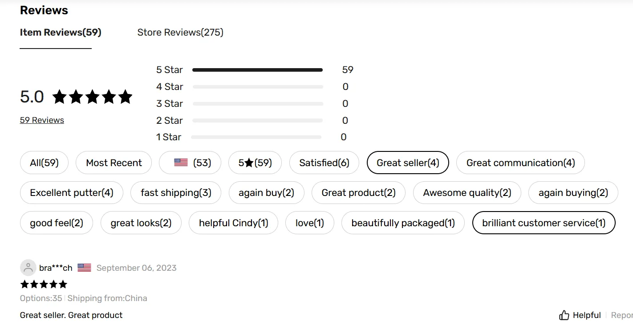Open the Store Reviews(275) tab
This screenshot has width=633, height=330.
180,33
